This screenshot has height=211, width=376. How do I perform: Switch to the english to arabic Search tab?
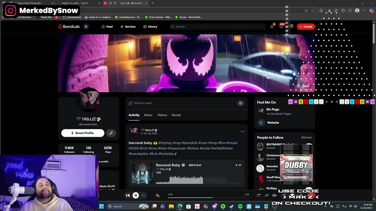[79, 3]
